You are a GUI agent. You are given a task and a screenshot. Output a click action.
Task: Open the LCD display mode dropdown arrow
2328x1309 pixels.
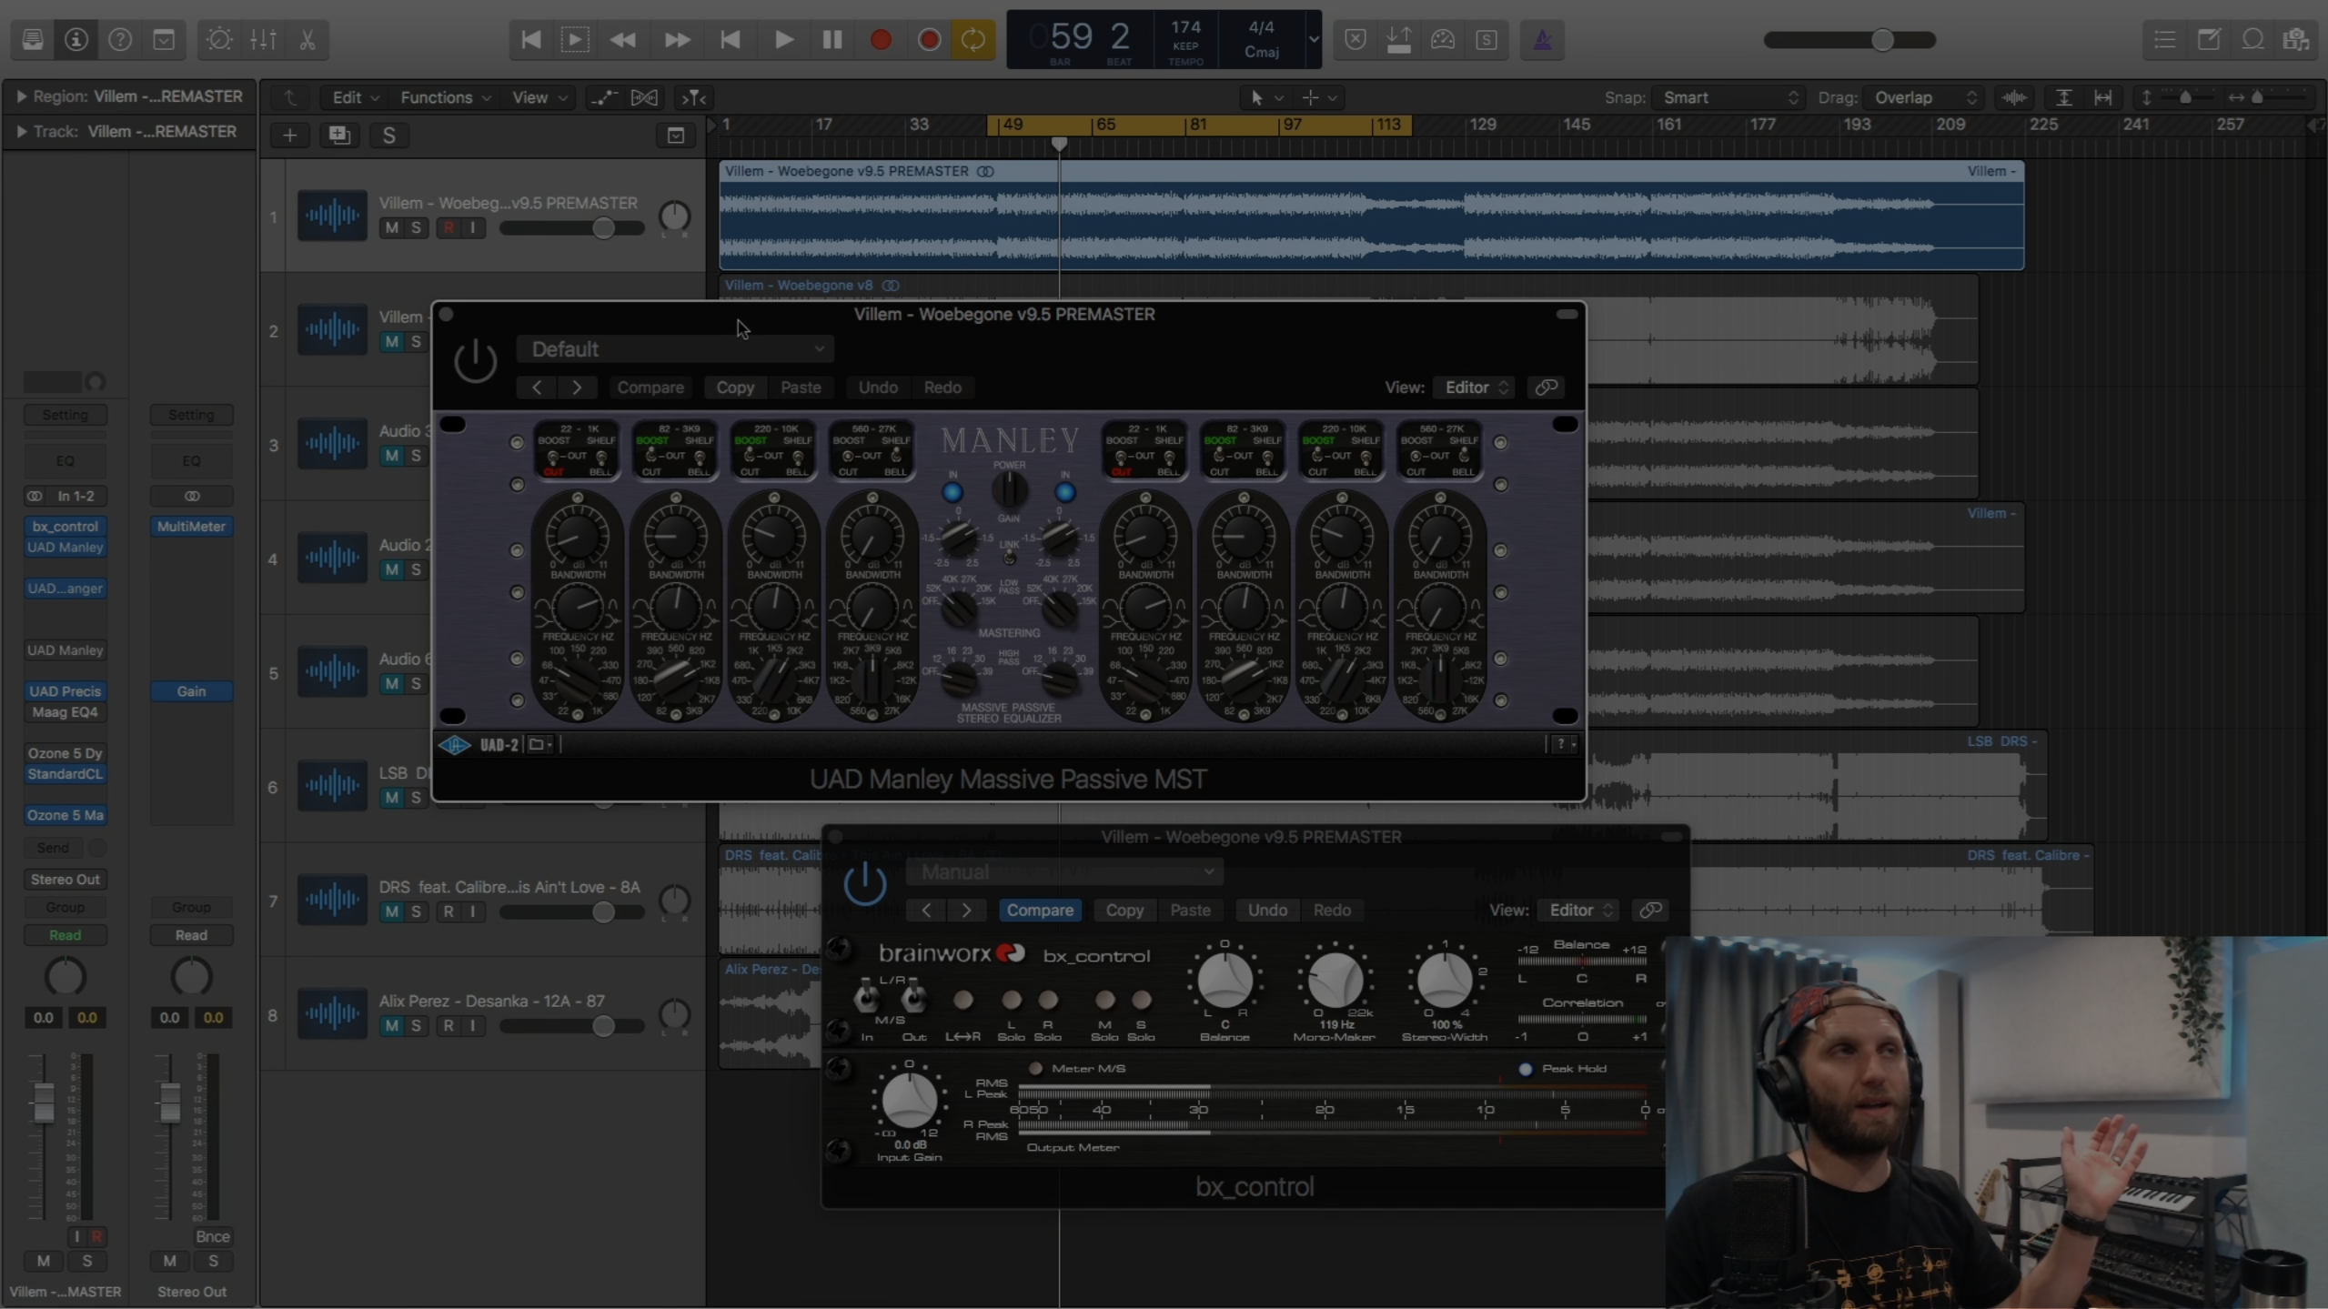click(1313, 40)
